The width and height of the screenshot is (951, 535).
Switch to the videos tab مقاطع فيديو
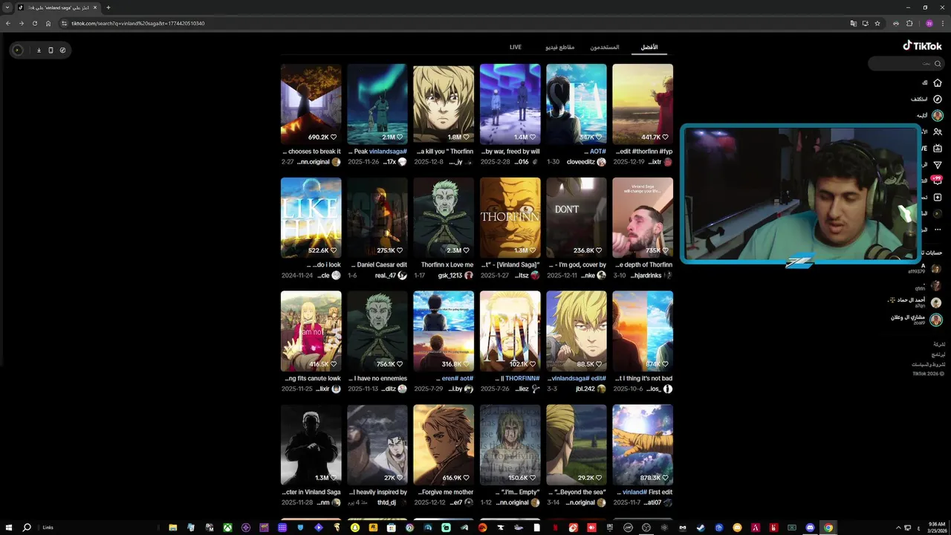tap(560, 47)
